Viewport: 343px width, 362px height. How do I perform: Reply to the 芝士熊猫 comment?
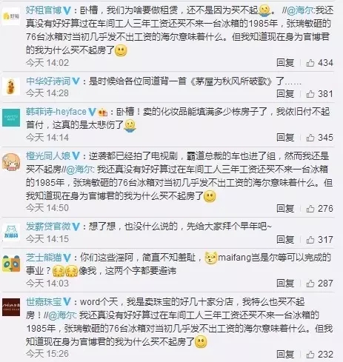285,283
